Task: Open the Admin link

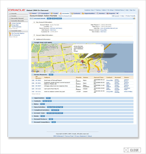Action: pyautogui.click(x=104, y=10)
